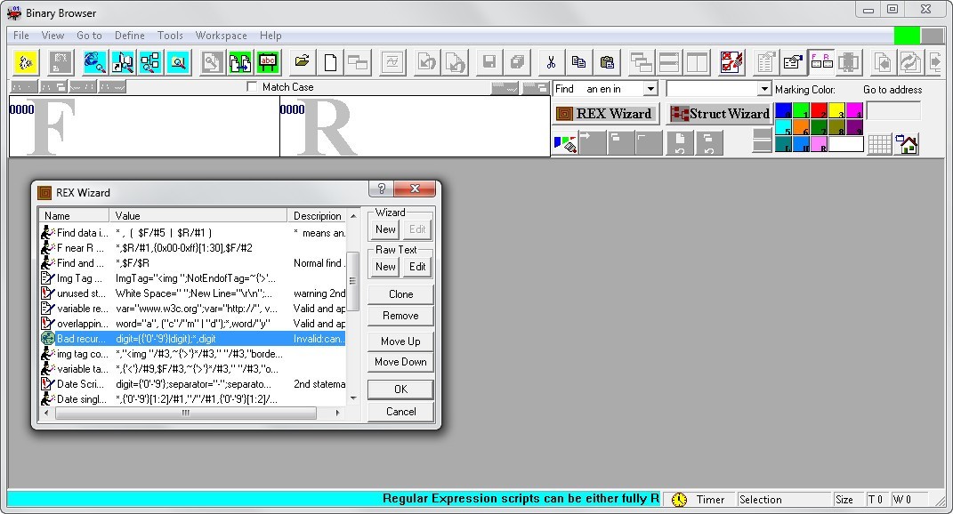This screenshot has width=953, height=514.
Task: Click the marking color paintbrush icon
Action: coord(565,144)
